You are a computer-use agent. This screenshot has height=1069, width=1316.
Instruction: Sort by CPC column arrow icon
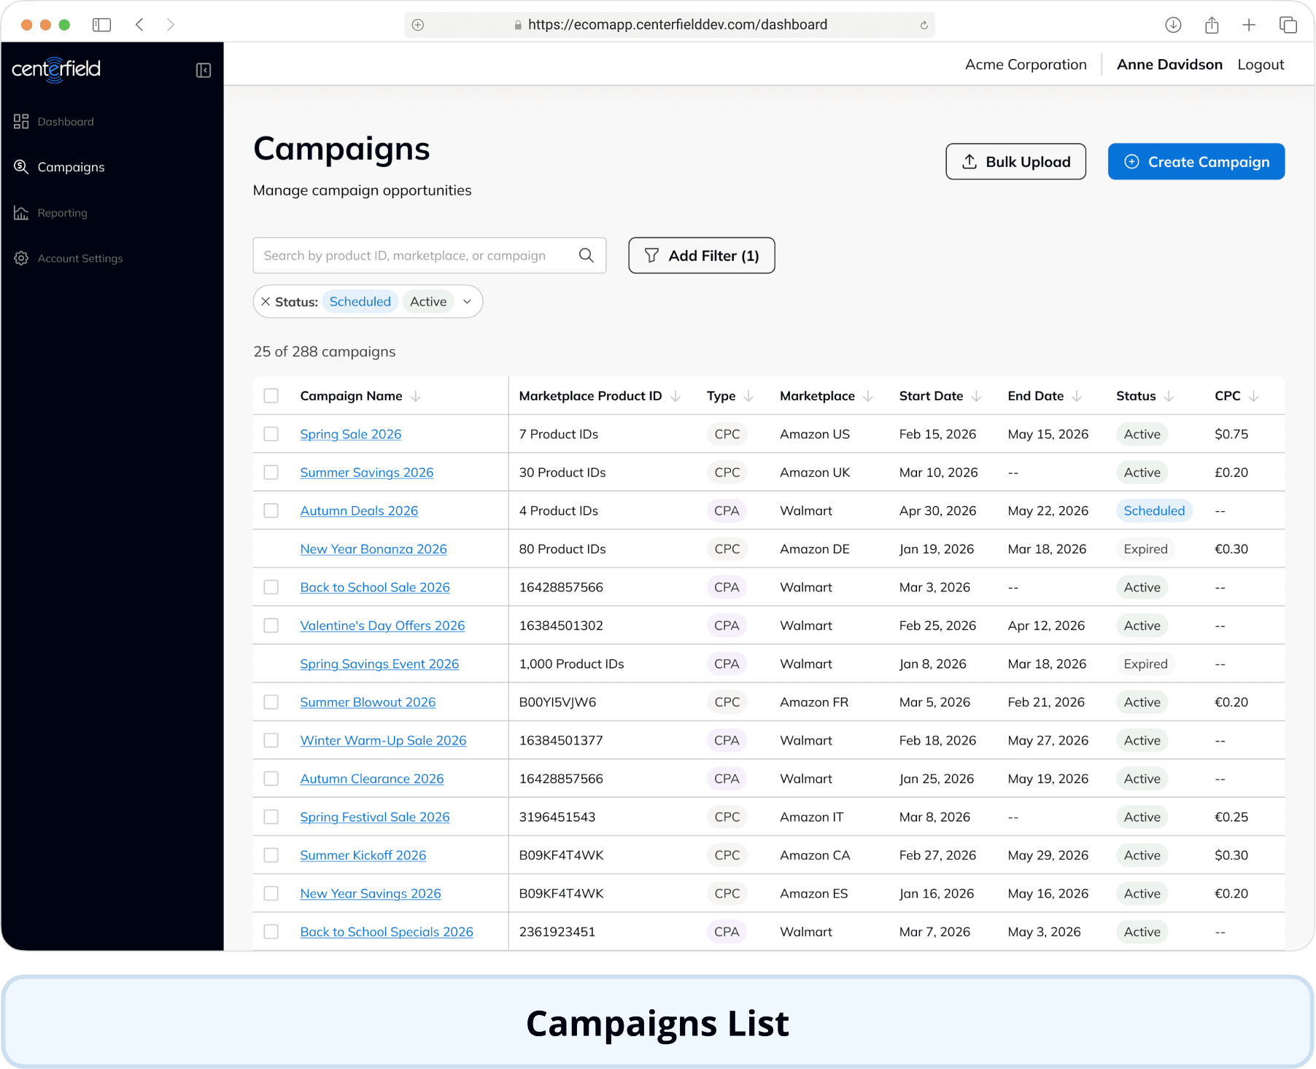pos(1254,396)
